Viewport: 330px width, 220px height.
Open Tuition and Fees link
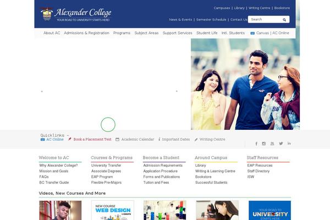click(x=156, y=183)
